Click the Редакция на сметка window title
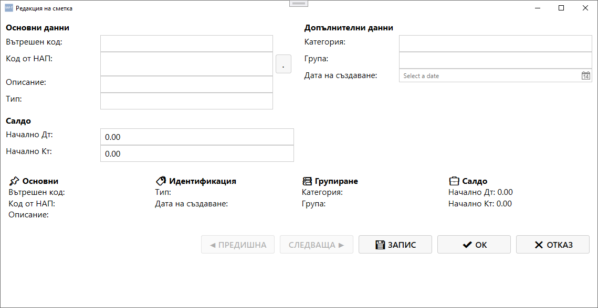This screenshot has height=308, width=598. click(44, 8)
